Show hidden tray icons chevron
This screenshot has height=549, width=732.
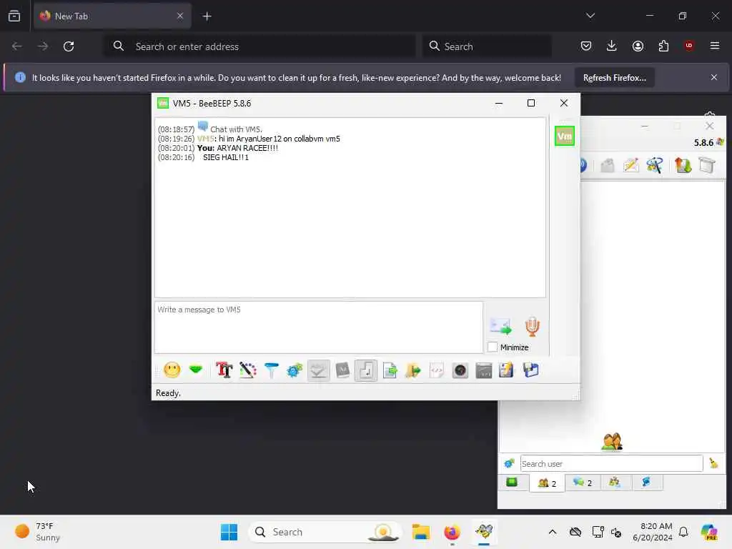(x=553, y=532)
